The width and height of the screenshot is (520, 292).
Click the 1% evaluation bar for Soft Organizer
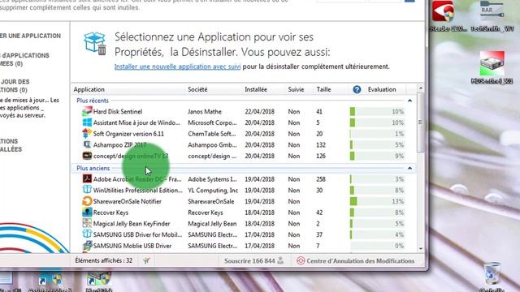[x=377, y=134]
